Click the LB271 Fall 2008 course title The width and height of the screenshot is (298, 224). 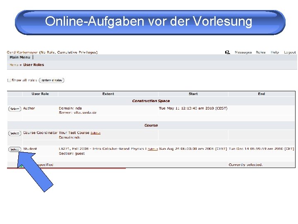click(x=103, y=149)
